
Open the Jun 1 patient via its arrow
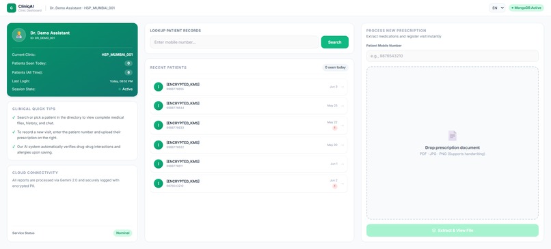click(x=342, y=164)
